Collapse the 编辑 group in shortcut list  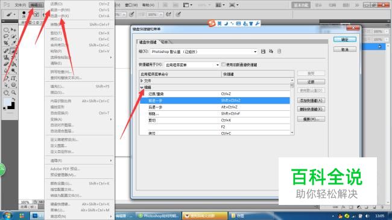[142, 87]
